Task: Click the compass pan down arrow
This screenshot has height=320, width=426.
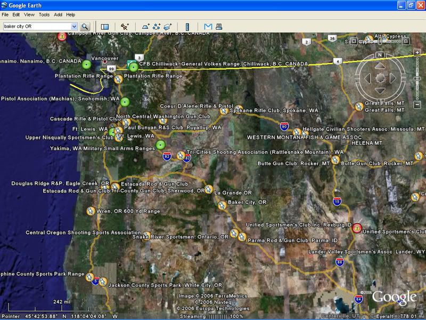Action: click(x=380, y=91)
